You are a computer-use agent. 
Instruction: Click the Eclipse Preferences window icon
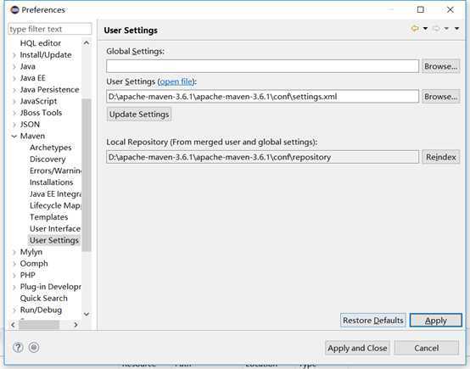[x=14, y=10]
